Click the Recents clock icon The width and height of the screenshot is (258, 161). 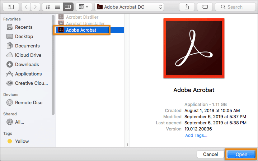point(10,27)
